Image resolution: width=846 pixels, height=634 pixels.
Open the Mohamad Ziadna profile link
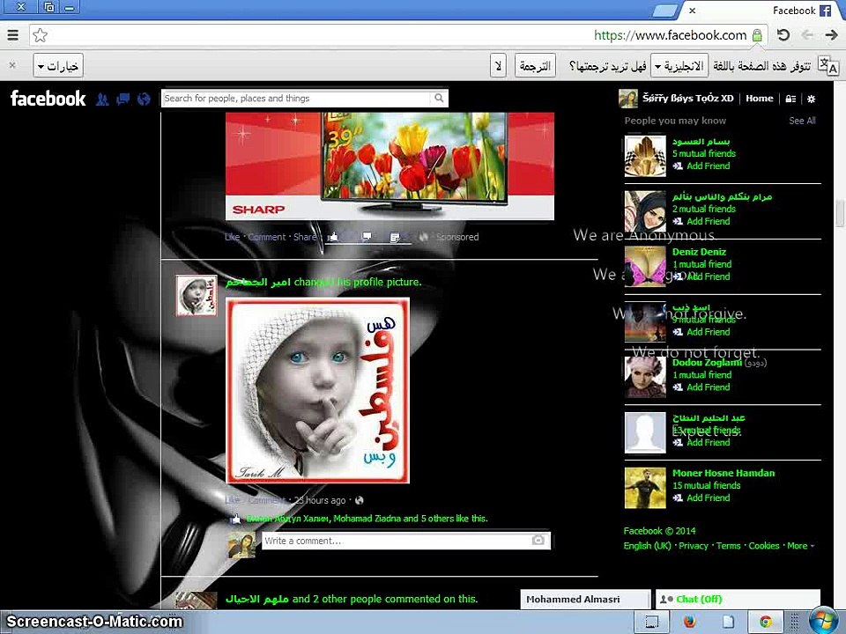367,519
